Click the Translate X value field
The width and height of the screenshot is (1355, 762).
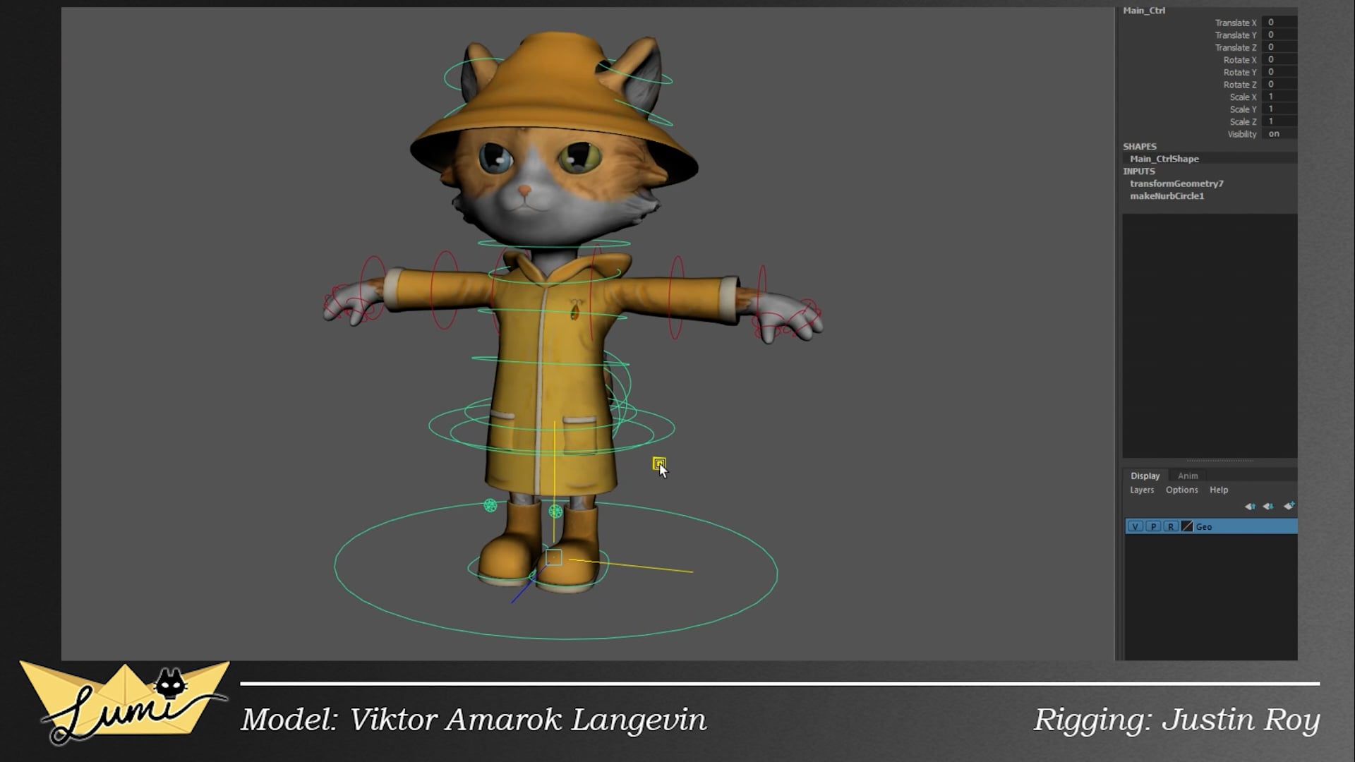tap(1279, 23)
